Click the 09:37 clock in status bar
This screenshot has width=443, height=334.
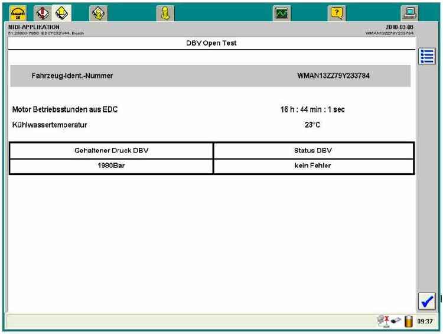(428, 322)
